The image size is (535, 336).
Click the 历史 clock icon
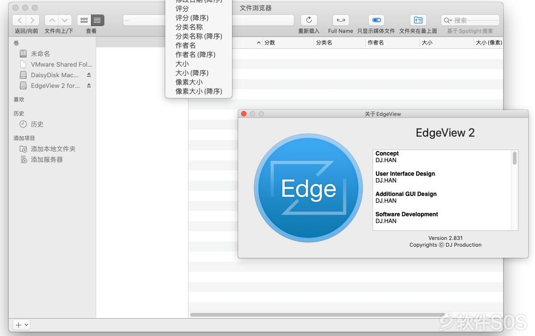pos(23,124)
